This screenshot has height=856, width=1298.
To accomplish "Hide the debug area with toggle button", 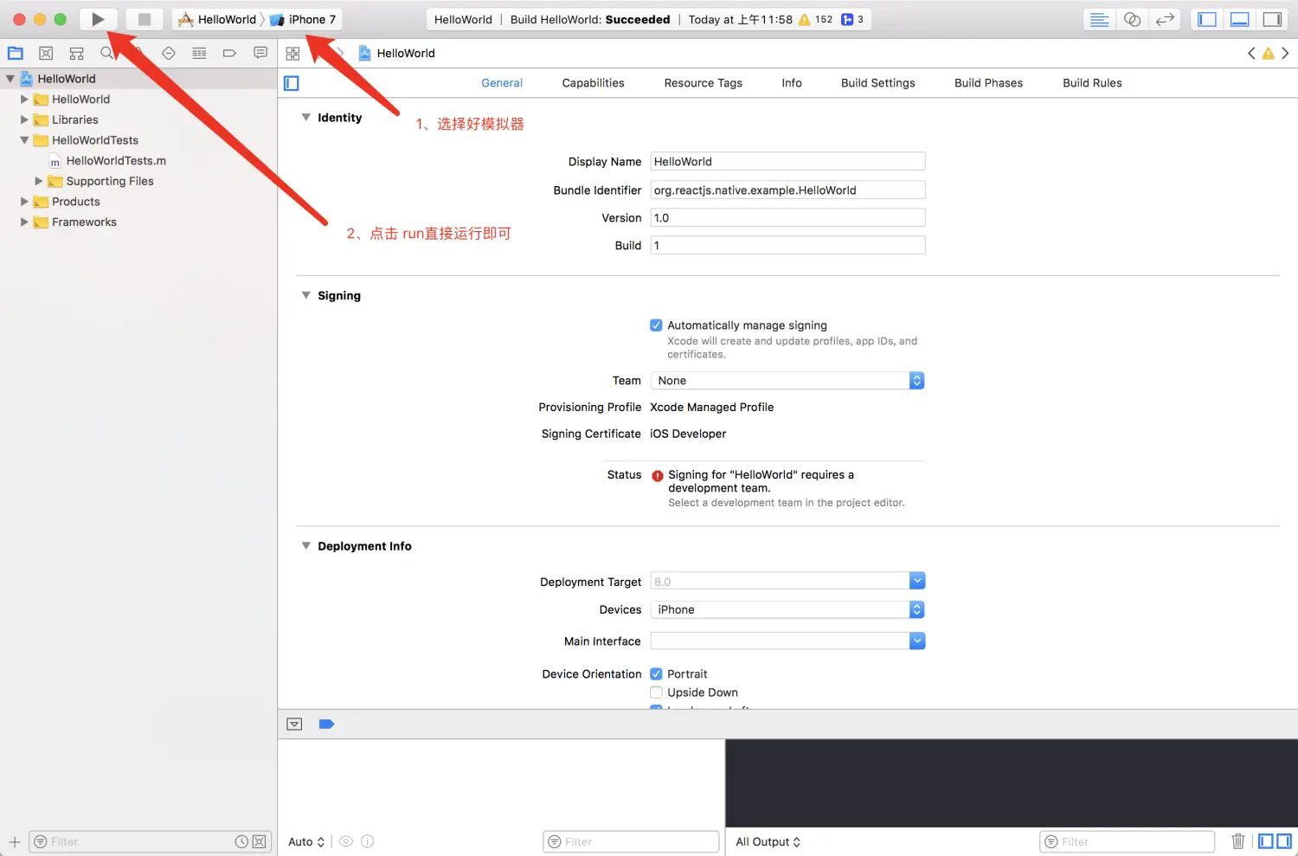I will (x=294, y=724).
